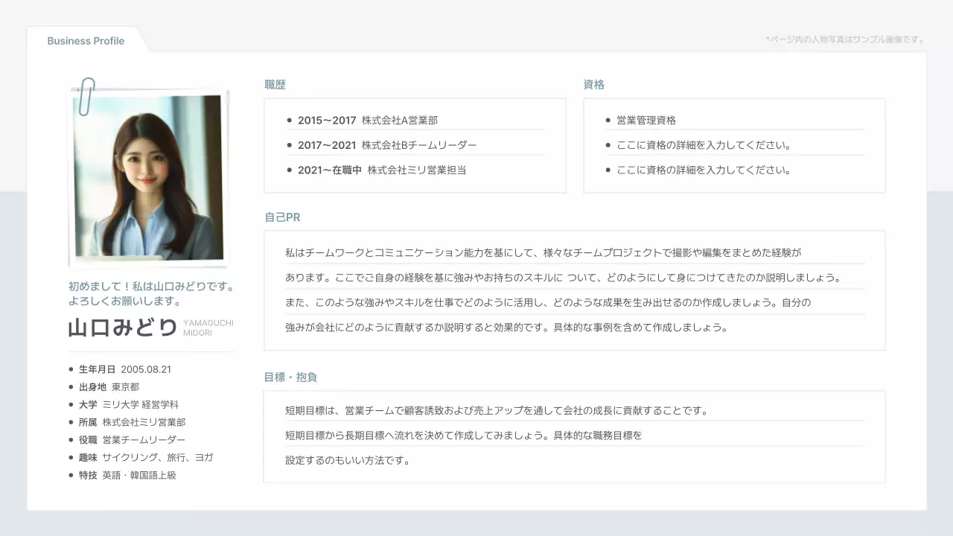Screen dimensions: 953x536
Task: Click the bullet beside 2021～在職中 entry
Action: pos(290,170)
